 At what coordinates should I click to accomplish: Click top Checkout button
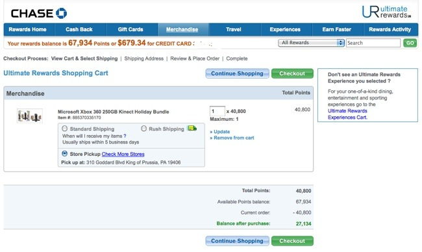pyautogui.click(x=292, y=73)
